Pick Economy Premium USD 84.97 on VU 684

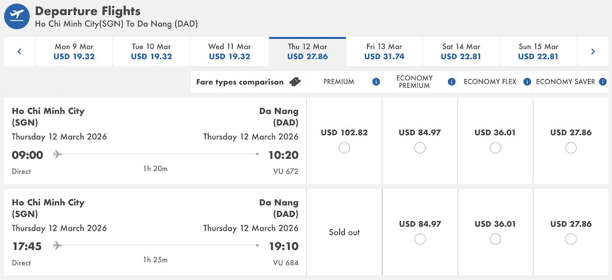pyautogui.click(x=420, y=239)
